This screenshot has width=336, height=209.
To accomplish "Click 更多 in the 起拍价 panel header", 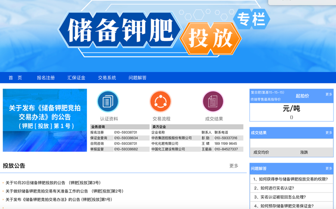I will [329, 94].
